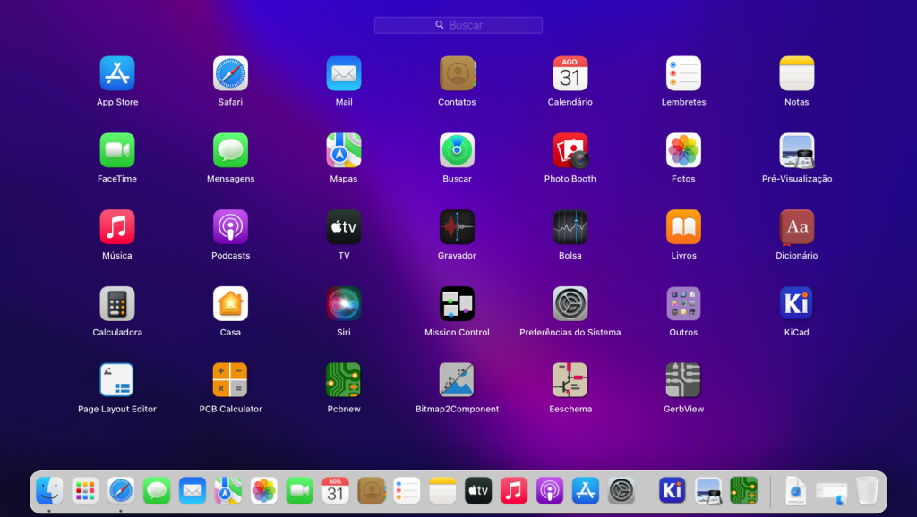Open Calendar from the Dock

(335, 491)
